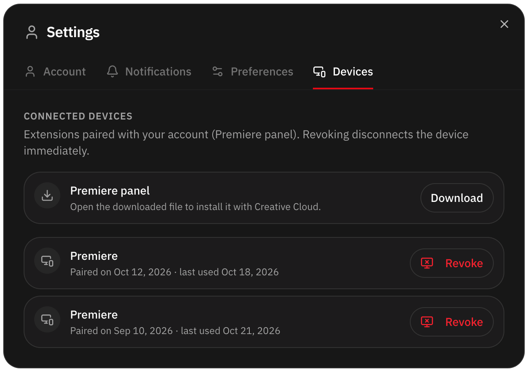Image resolution: width=528 pixels, height=372 pixels.
Task: Click the "CONNECTED DEVICES" heading
Action: pyautogui.click(x=78, y=116)
